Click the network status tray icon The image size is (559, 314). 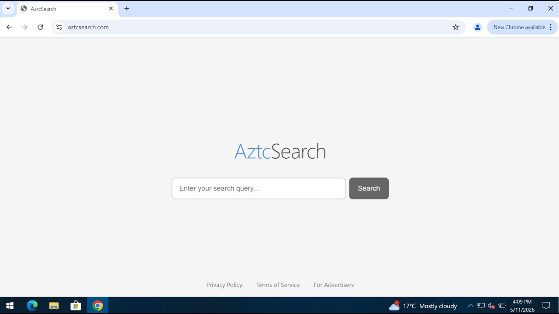[481, 306]
